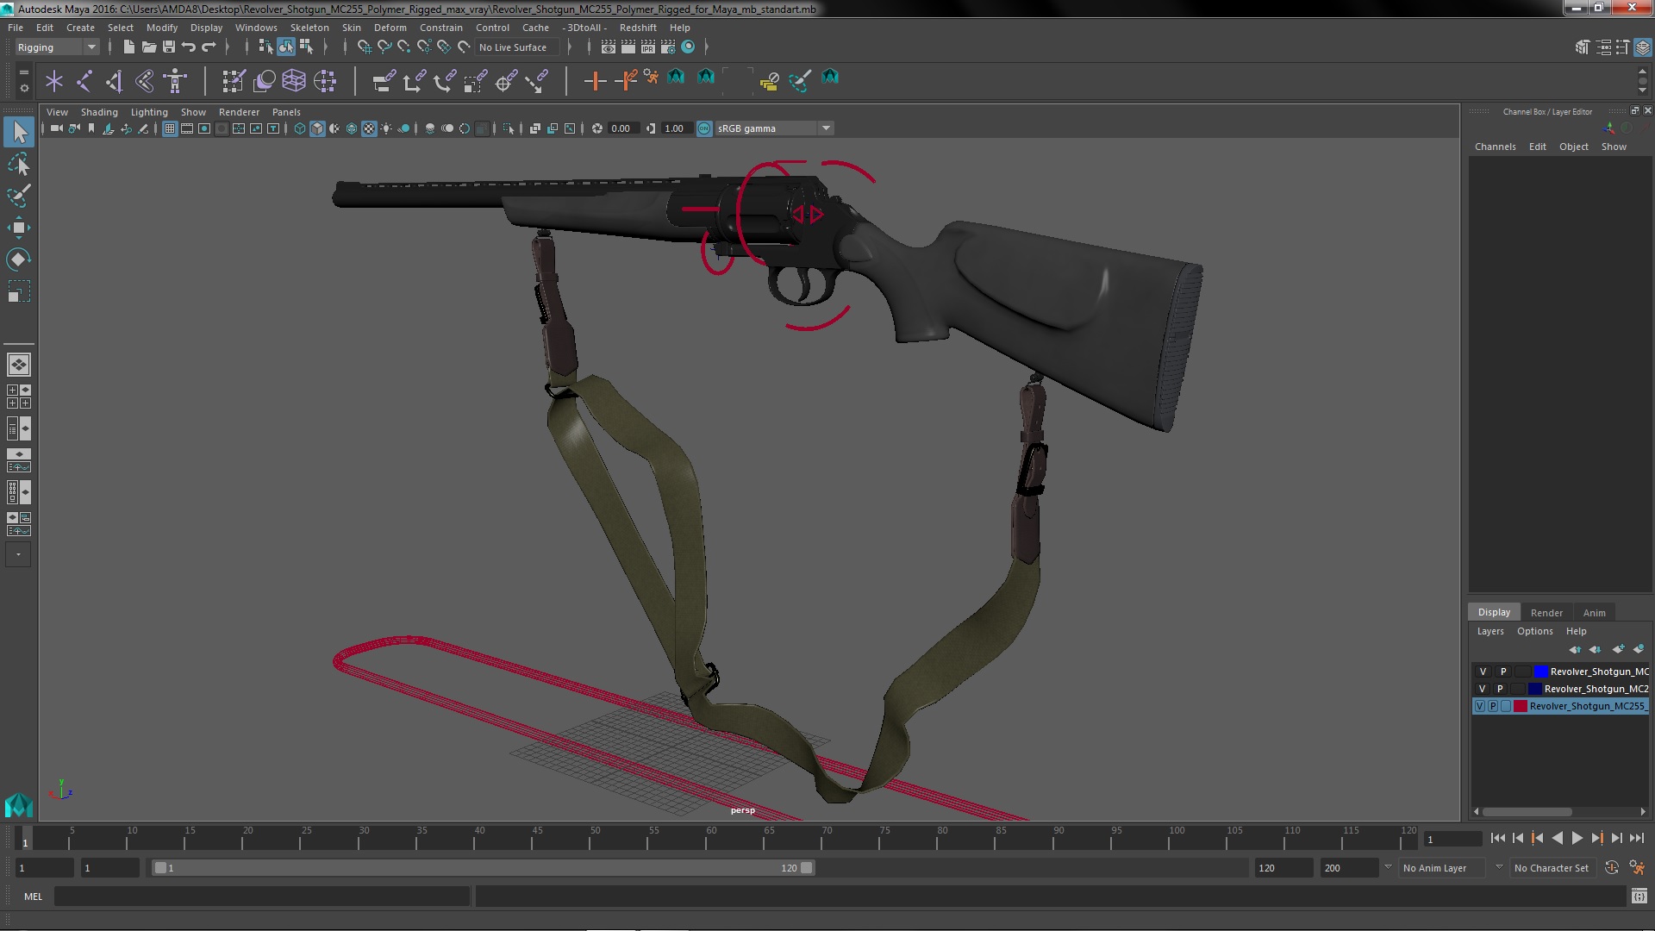This screenshot has width=1655, height=931.
Task: Apply the Parent constraint shelf icon
Action: click(384, 81)
